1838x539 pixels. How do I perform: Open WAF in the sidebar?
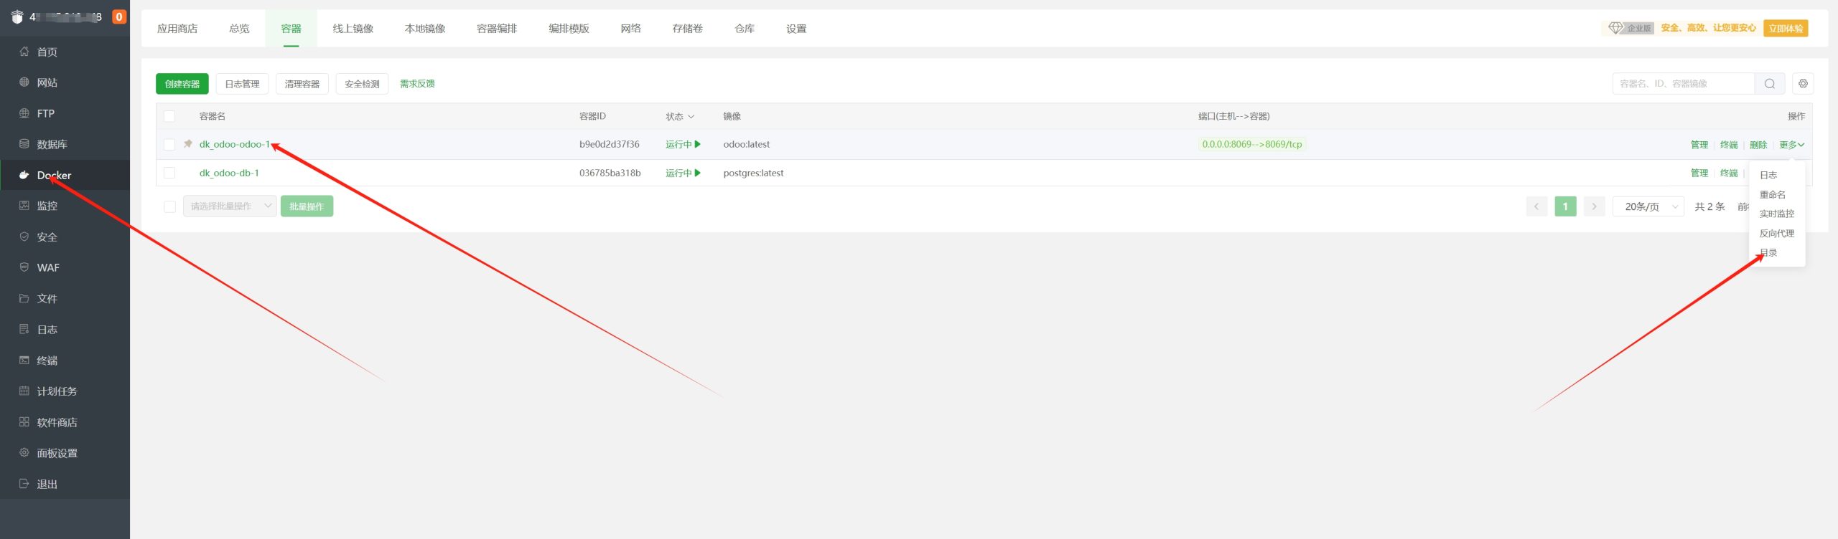pos(48,267)
